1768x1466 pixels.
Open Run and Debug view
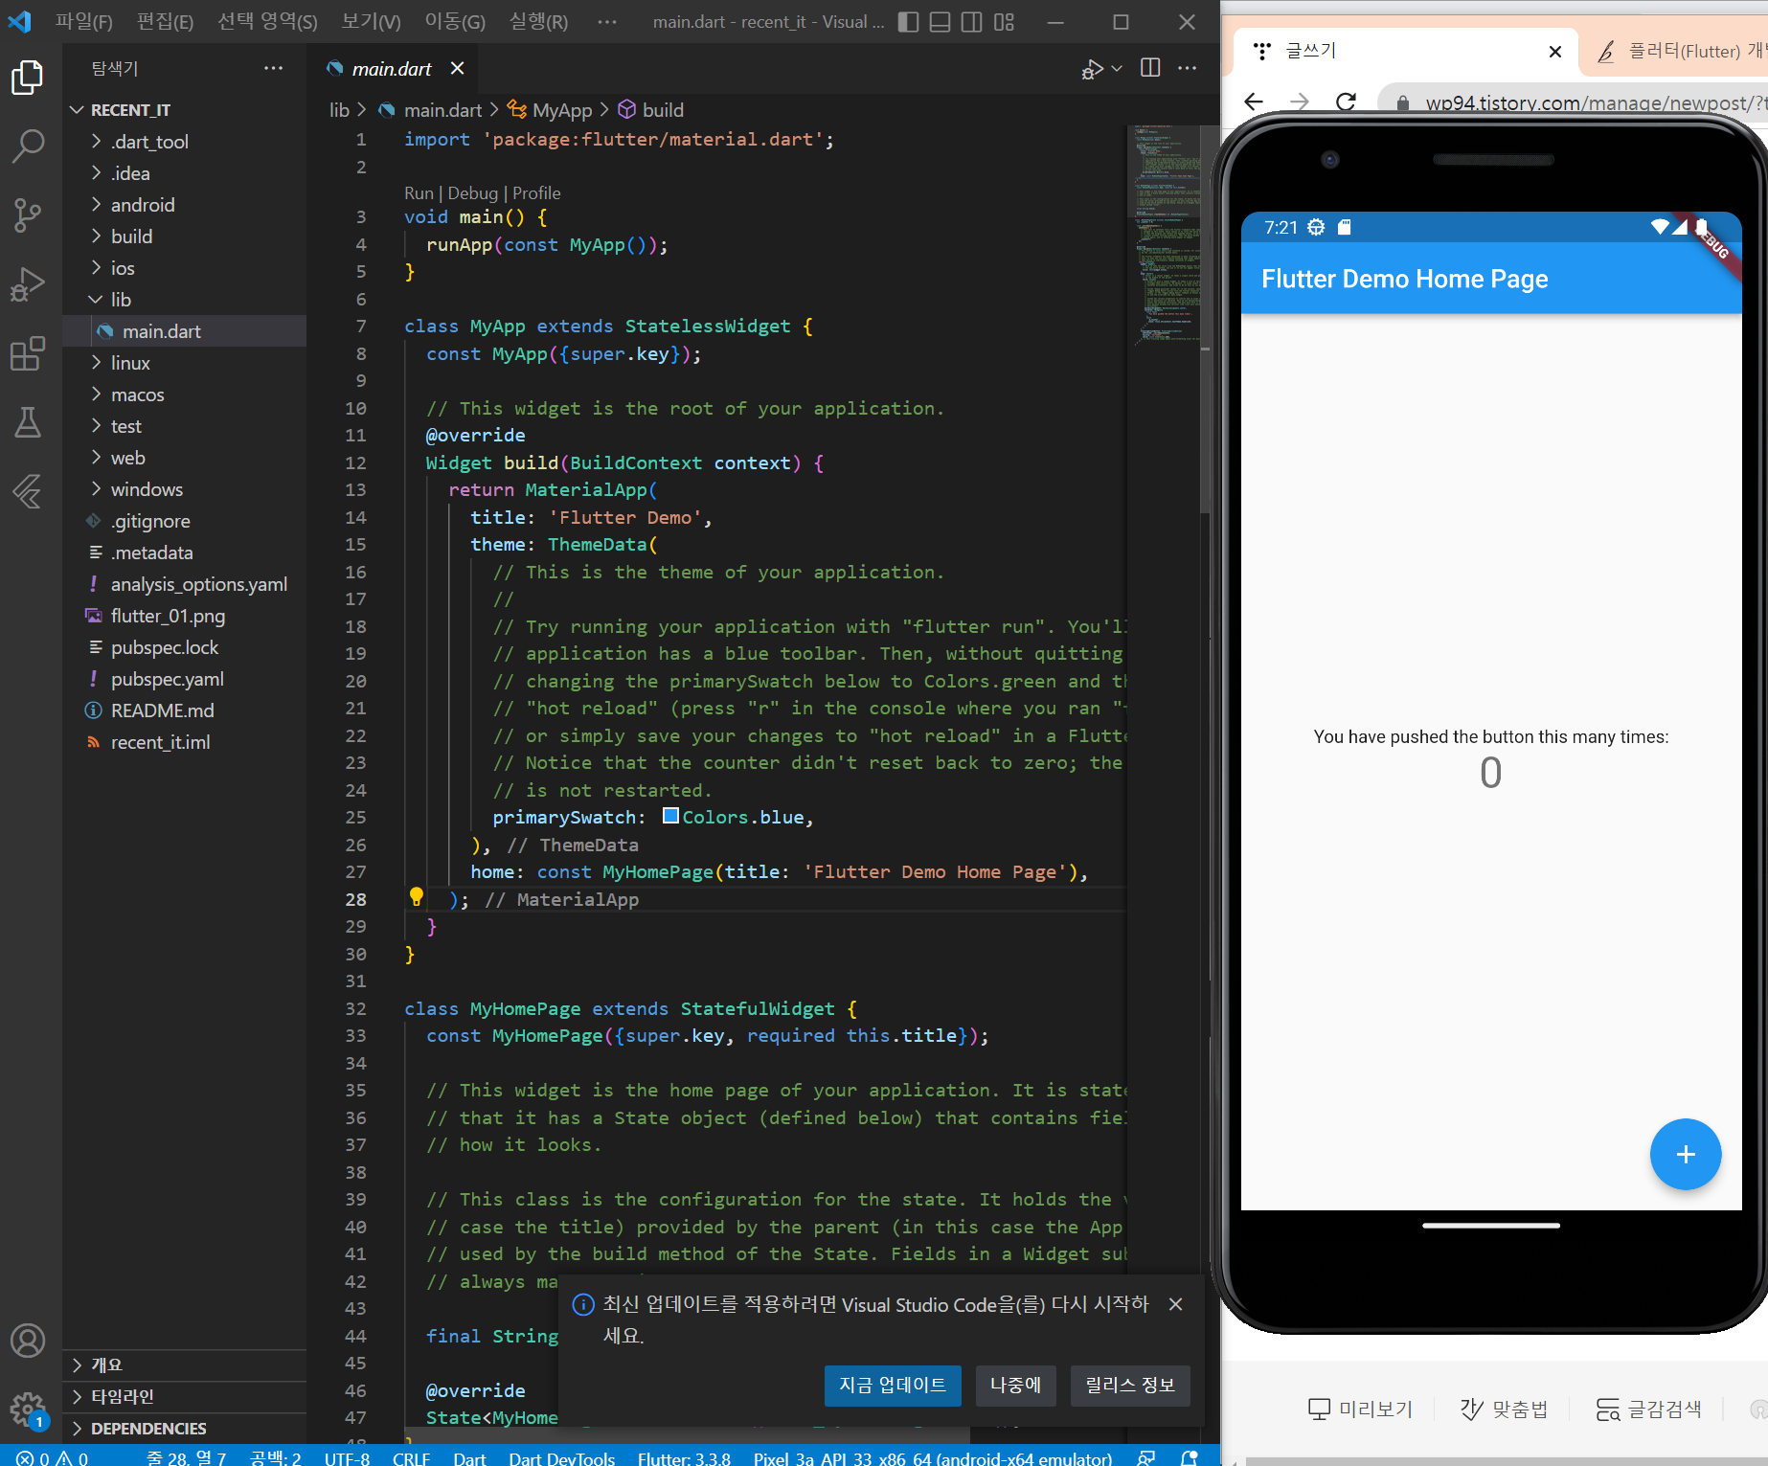point(28,283)
